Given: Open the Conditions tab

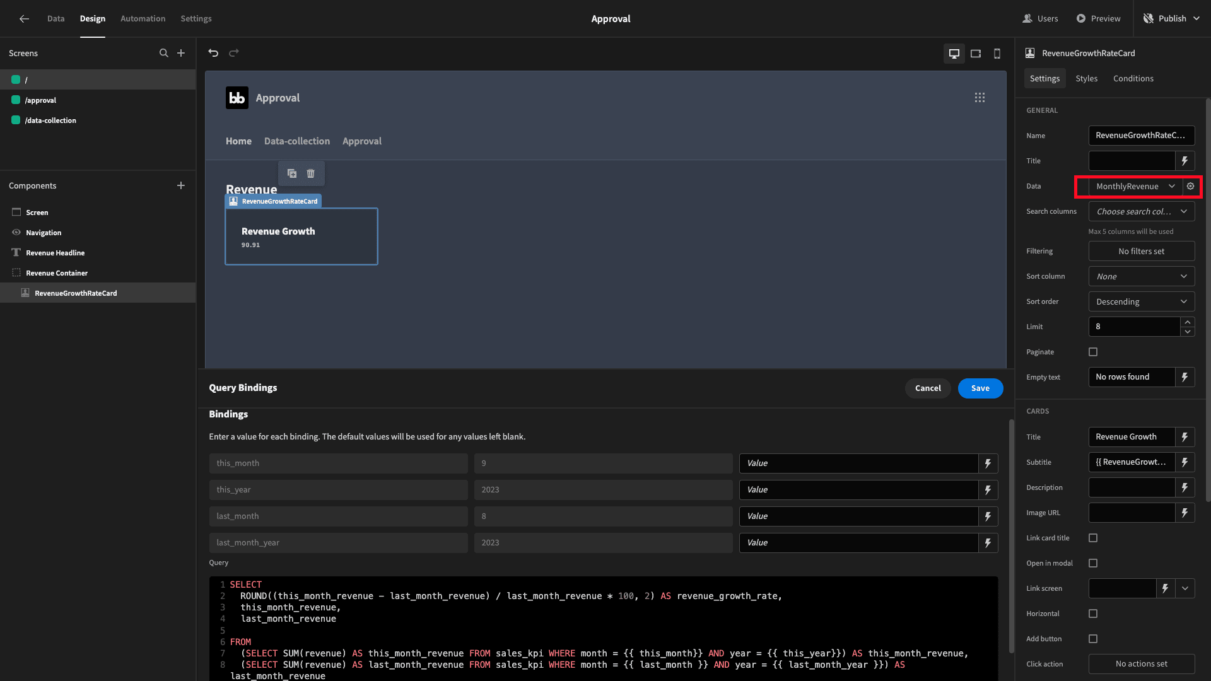Looking at the screenshot, I should click(1133, 78).
